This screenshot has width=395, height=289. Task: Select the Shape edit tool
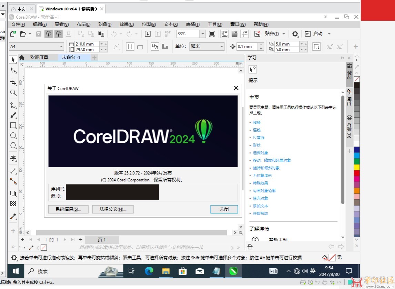pyautogui.click(x=13, y=70)
